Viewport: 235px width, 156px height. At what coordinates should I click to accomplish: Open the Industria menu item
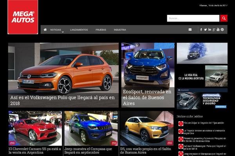[120, 30]
